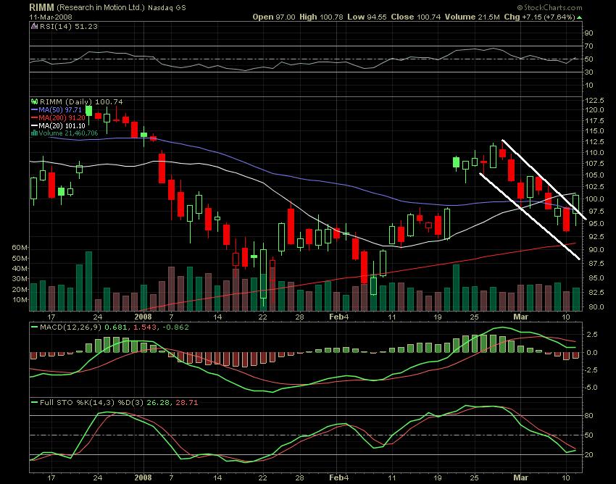Click the 70 level on RSI axis
The height and width of the screenshot is (484, 616).
(x=589, y=46)
